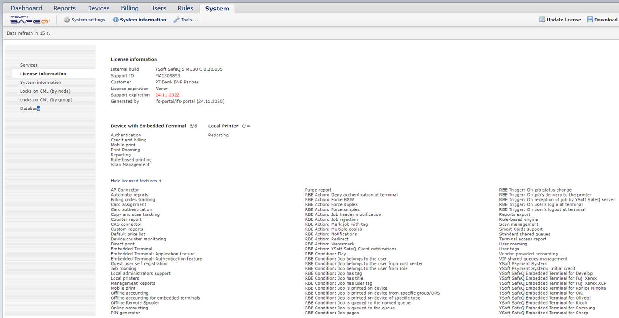Screen dimensions: 619x318
Task: Click Guest user self registration entry
Action: (x=139, y=264)
